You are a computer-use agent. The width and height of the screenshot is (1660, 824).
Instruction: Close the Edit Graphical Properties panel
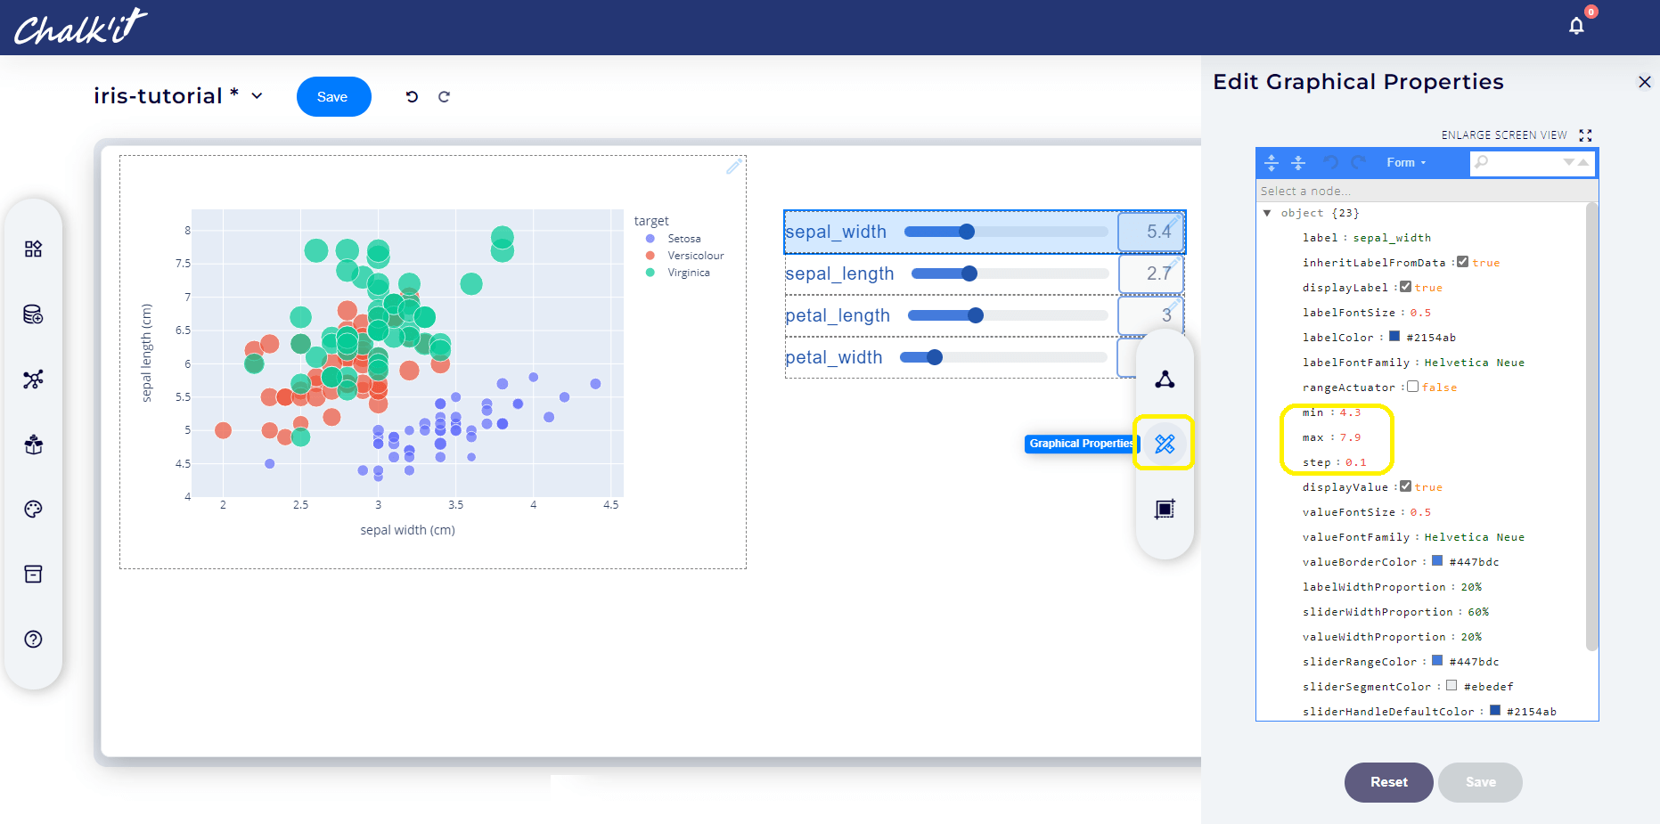1645,82
